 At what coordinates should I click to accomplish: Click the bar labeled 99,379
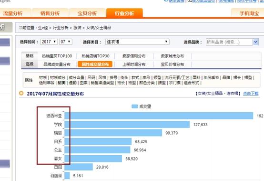[113, 133]
